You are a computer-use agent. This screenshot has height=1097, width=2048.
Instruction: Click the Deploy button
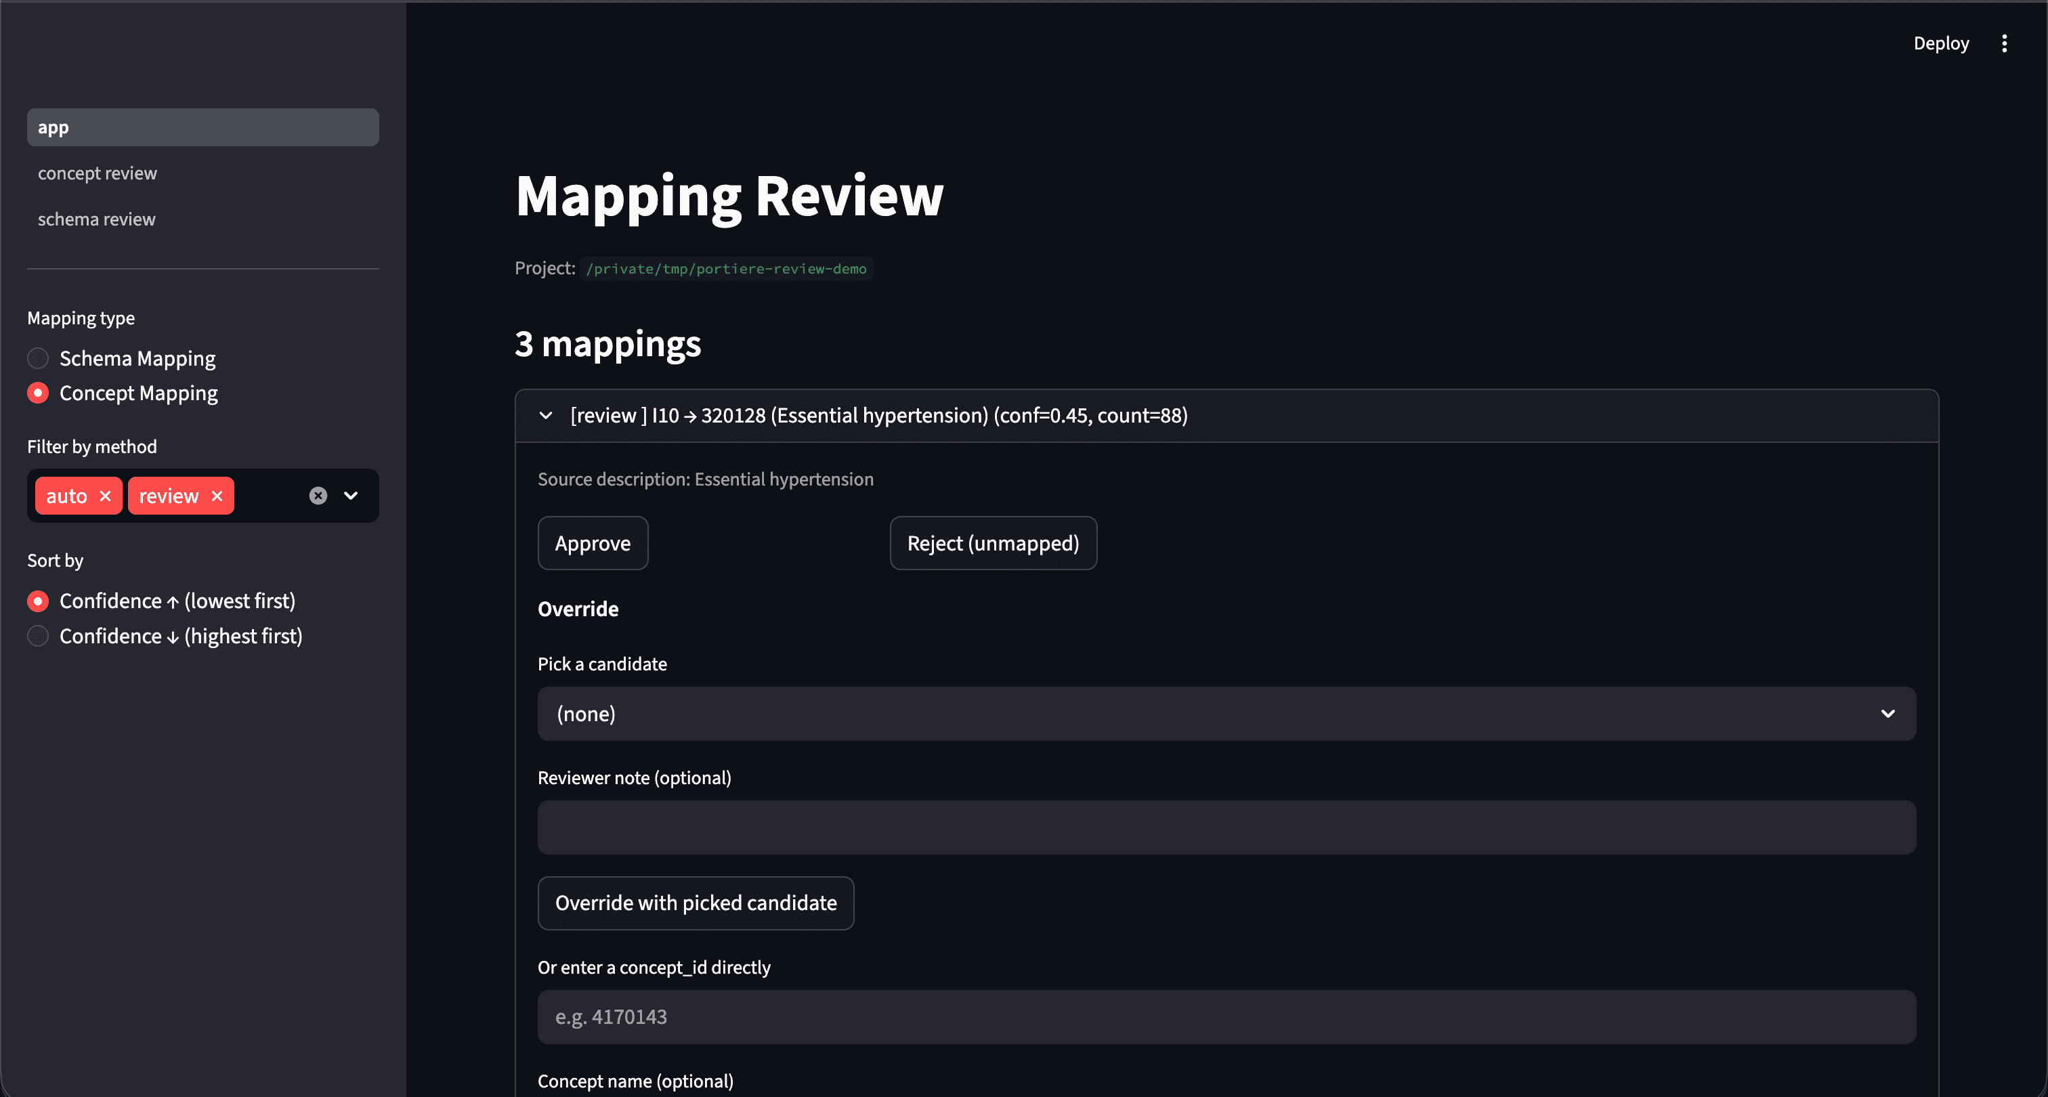tap(1941, 44)
